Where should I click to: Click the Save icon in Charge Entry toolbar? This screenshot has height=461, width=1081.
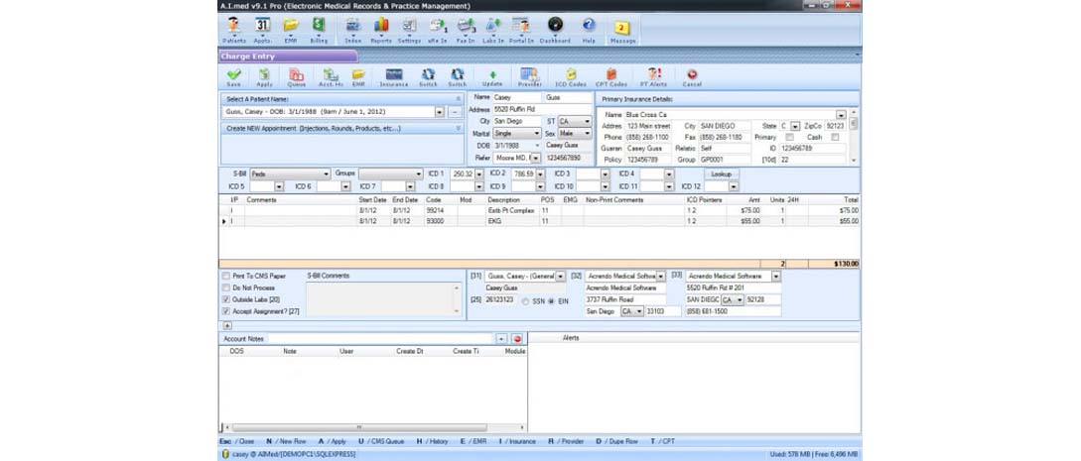(233, 76)
